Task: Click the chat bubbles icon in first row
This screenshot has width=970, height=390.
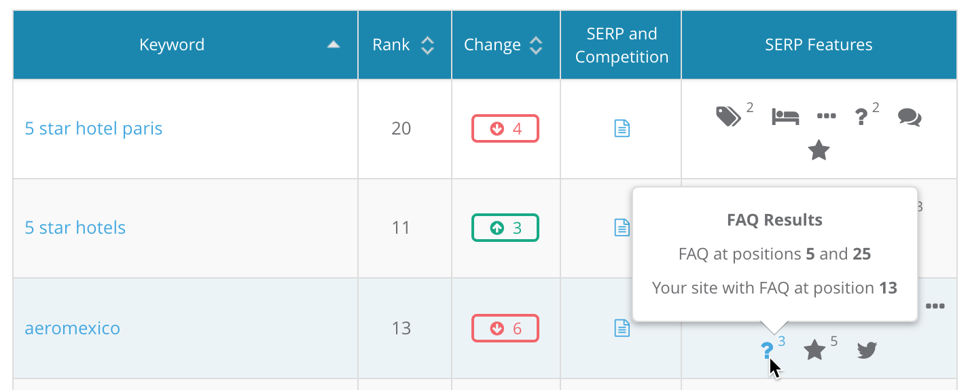Action: pos(910,117)
